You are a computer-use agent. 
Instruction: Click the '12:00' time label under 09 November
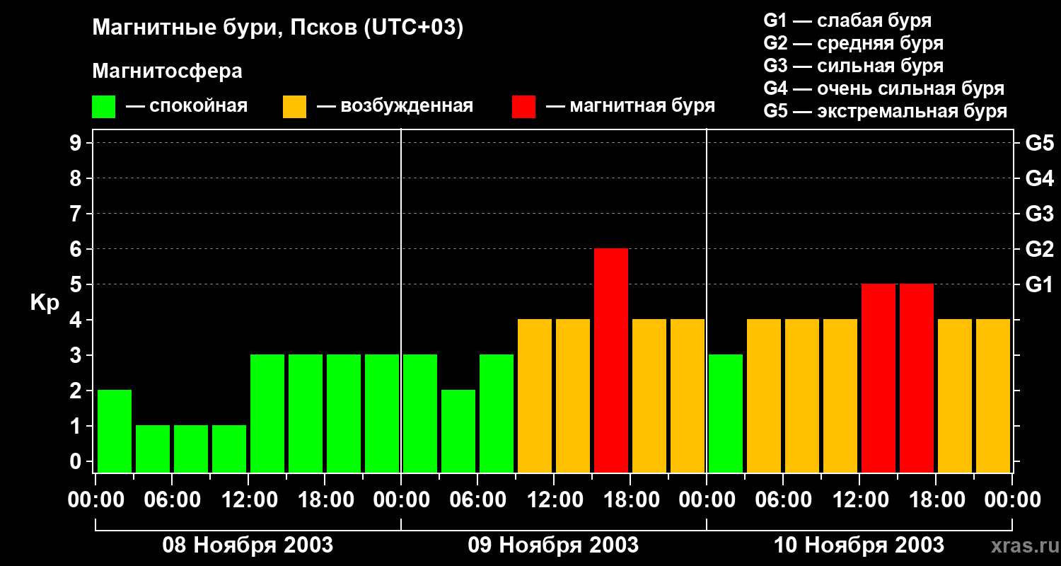pos(554,500)
